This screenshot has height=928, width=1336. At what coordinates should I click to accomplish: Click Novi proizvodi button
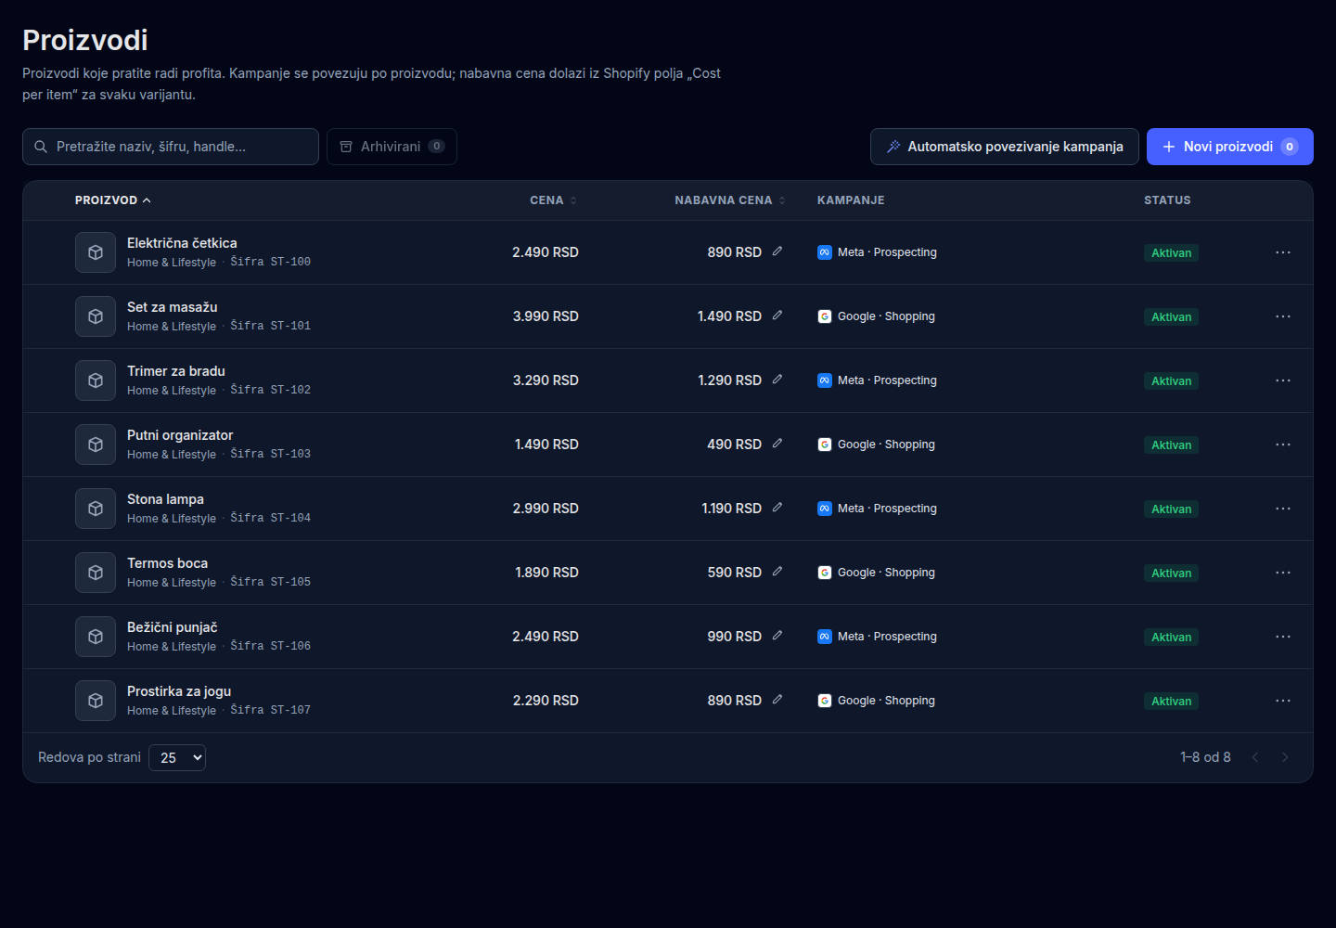pos(1230,147)
